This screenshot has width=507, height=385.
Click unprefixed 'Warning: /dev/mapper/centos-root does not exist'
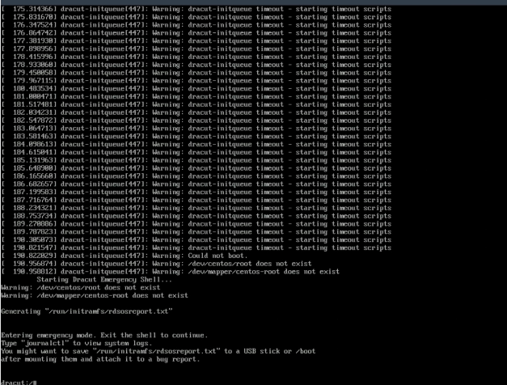coord(95,295)
